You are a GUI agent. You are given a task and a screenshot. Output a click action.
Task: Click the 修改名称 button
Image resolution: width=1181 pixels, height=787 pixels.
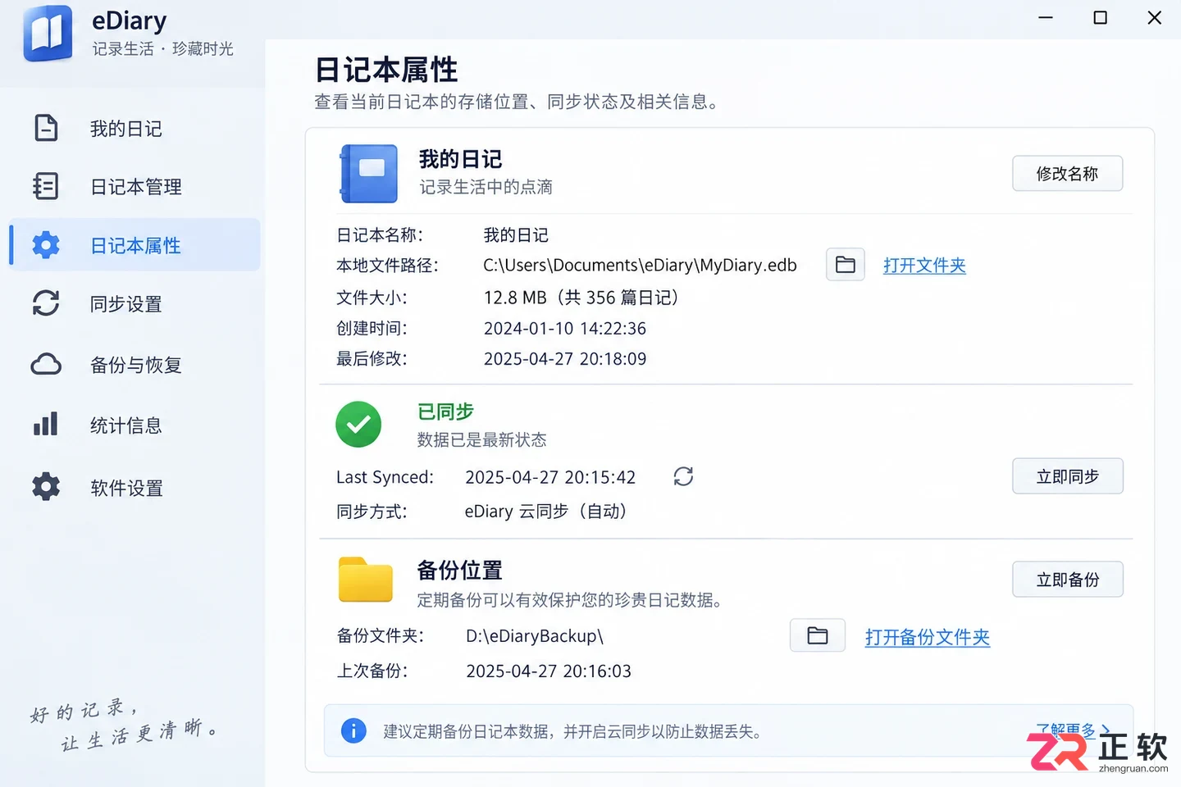1067,173
